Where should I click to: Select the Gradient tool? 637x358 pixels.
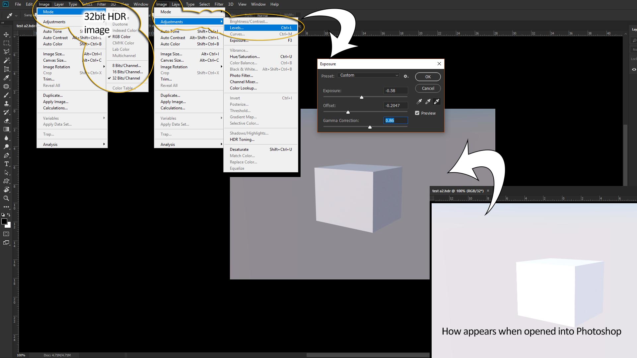[x=6, y=129]
